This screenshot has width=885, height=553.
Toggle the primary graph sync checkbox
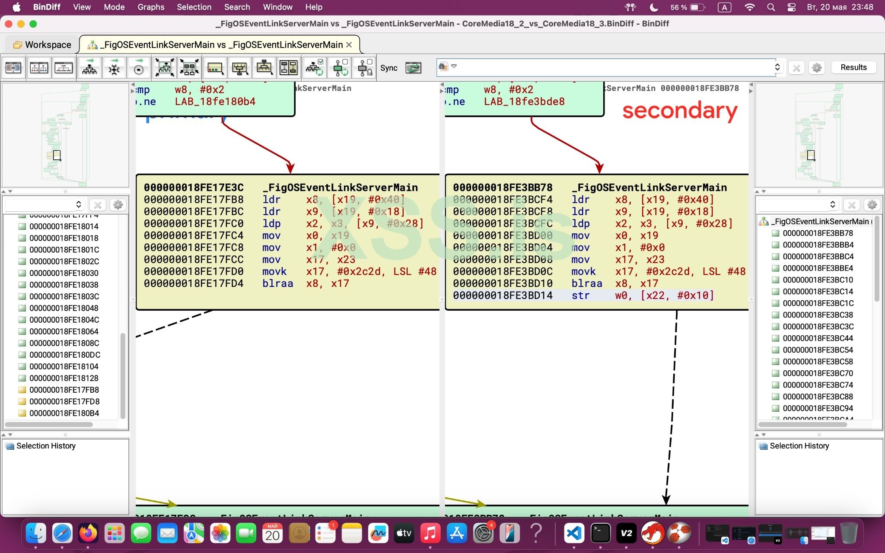(x=340, y=68)
